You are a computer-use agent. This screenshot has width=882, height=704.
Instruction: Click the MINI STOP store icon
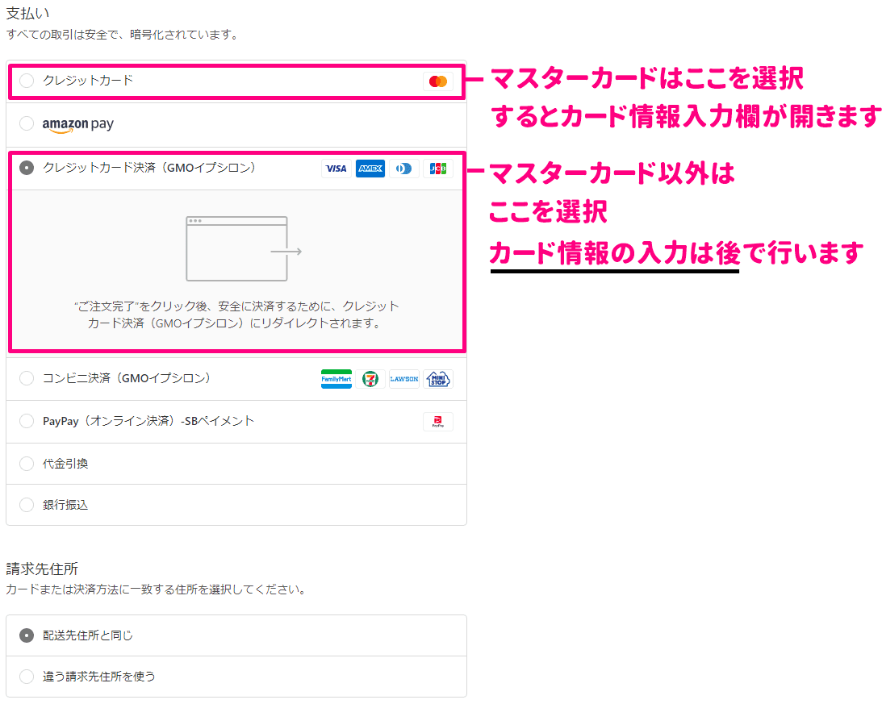437,379
